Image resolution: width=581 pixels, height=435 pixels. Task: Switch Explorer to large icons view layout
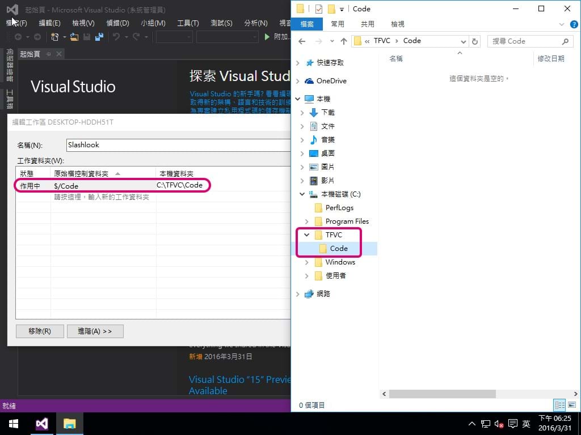tap(572, 405)
